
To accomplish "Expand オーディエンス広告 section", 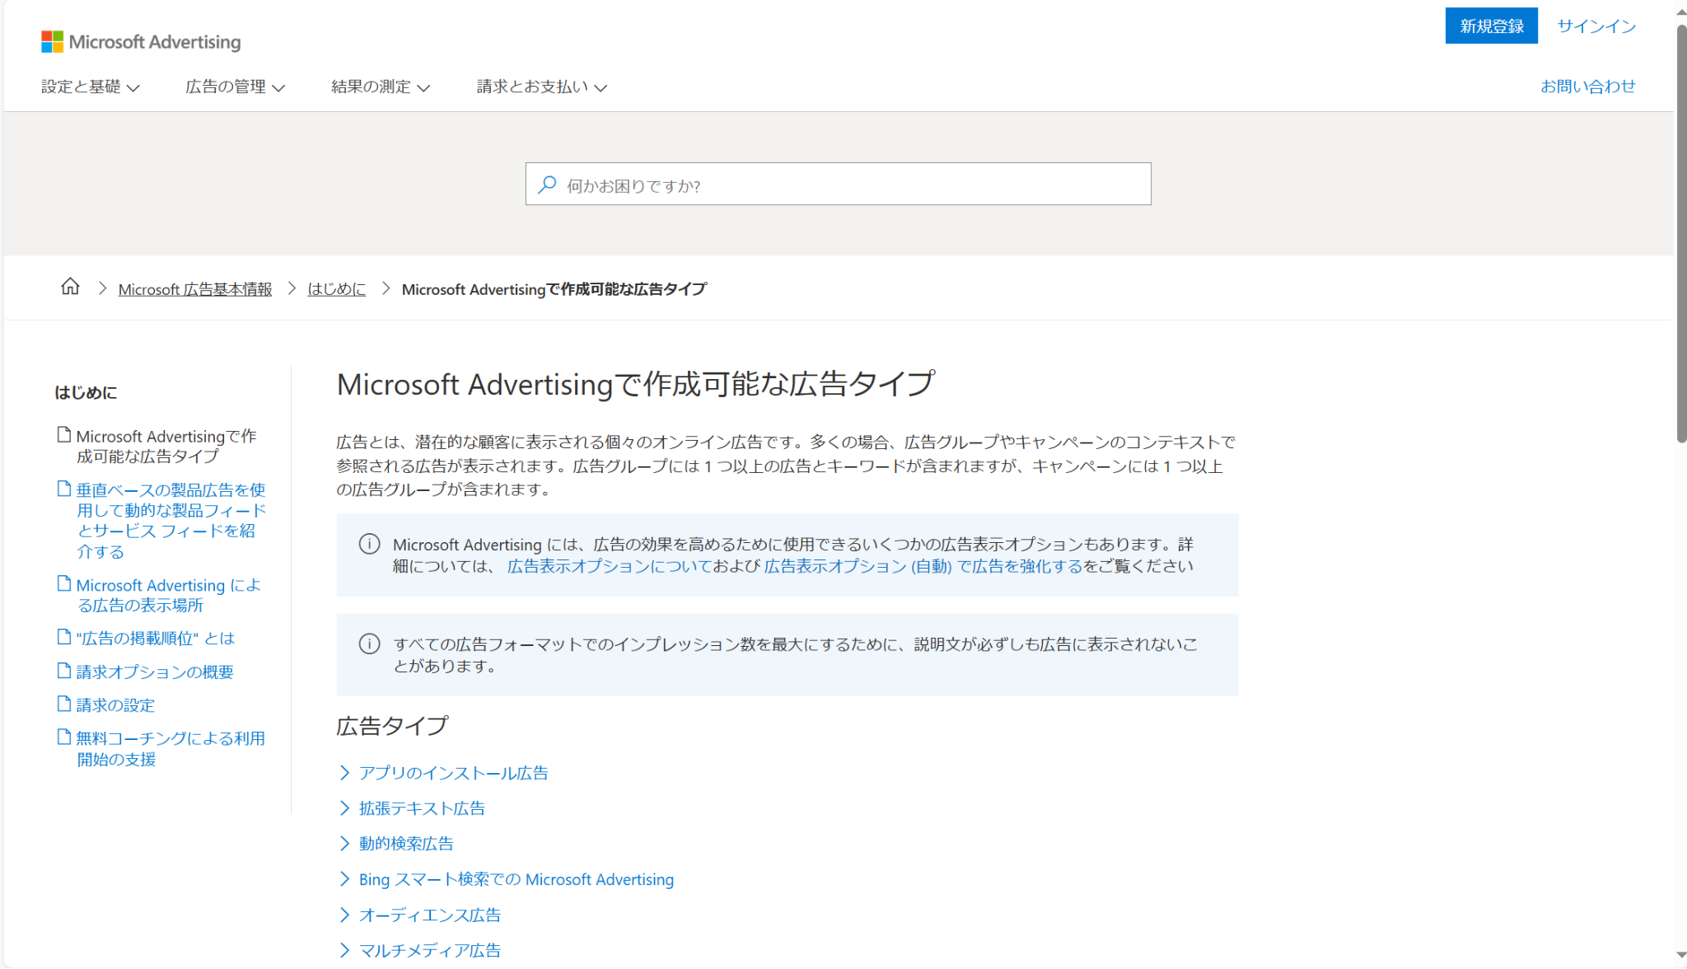I will [x=429, y=915].
